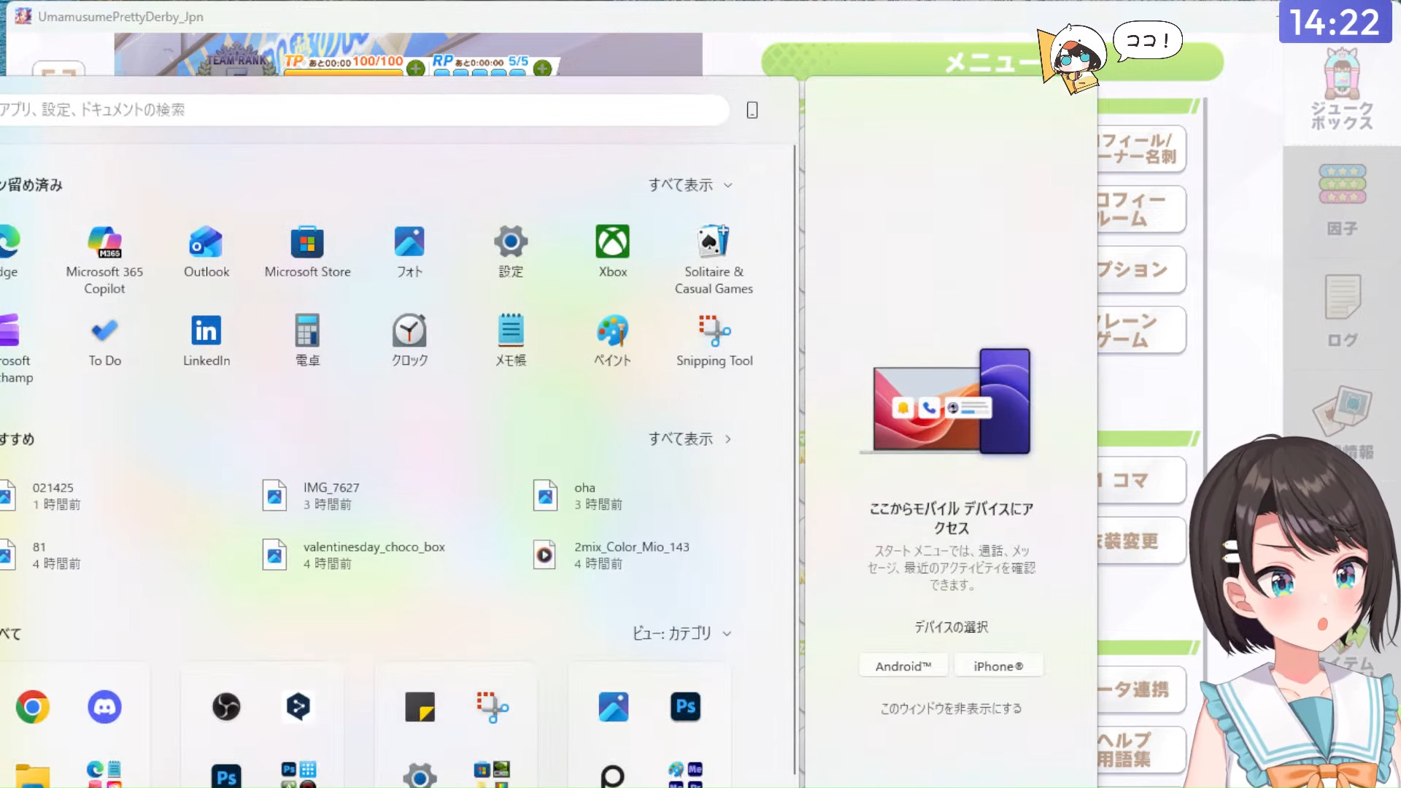Toggle the mobile device panel icon
Image resolution: width=1401 pixels, height=788 pixels.
(752, 110)
